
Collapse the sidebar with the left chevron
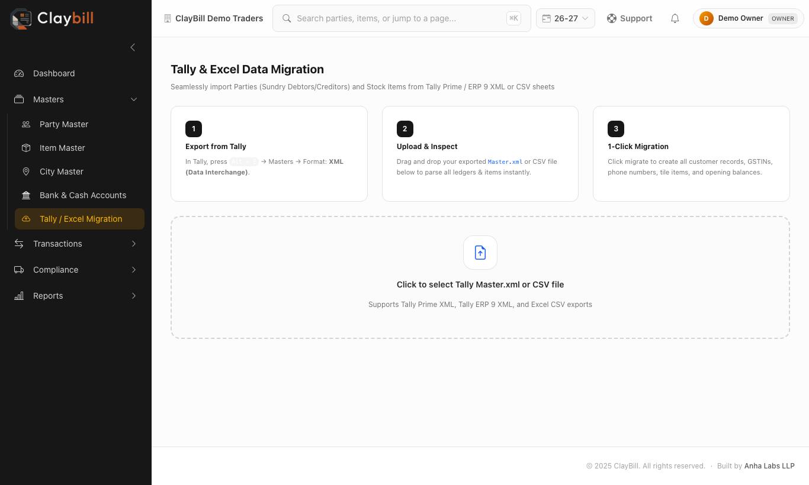pos(133,47)
